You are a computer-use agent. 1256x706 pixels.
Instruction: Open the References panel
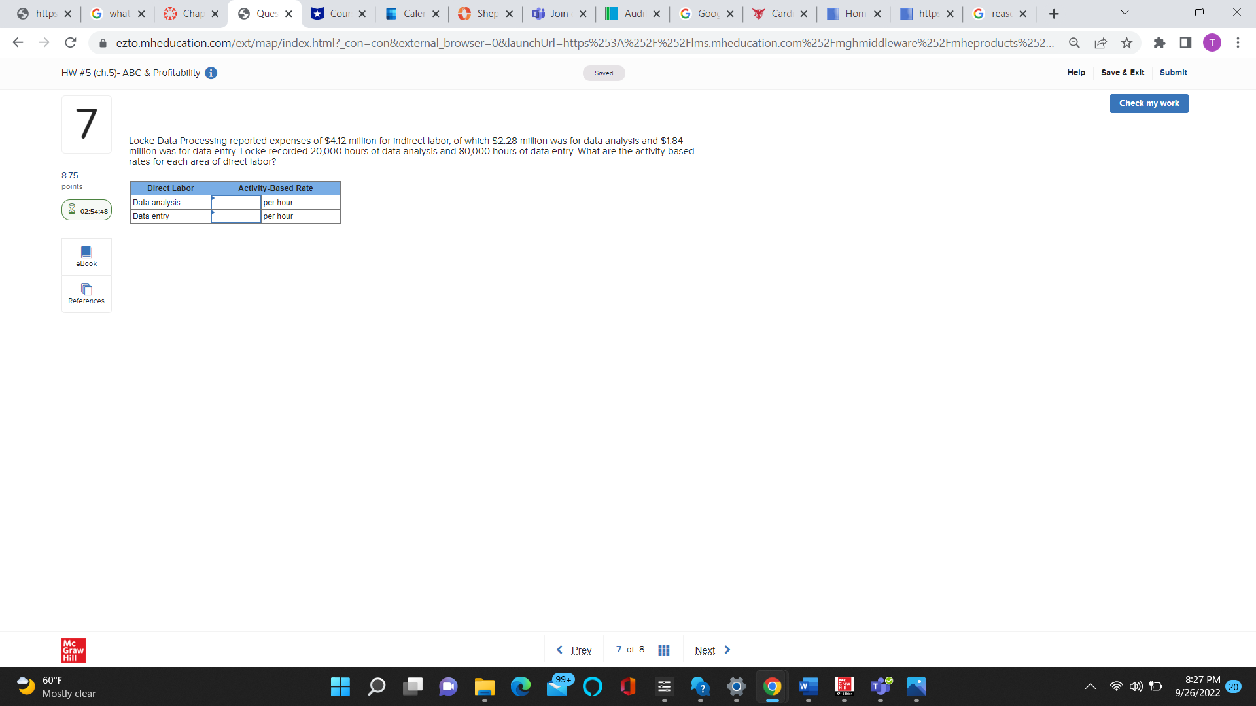86,294
